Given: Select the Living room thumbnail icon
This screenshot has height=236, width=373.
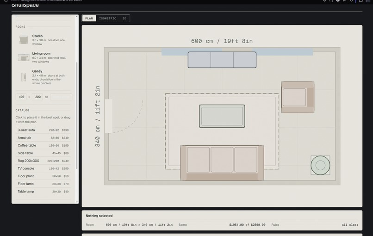Looking at the screenshot, I should pyautogui.click(x=24, y=57).
